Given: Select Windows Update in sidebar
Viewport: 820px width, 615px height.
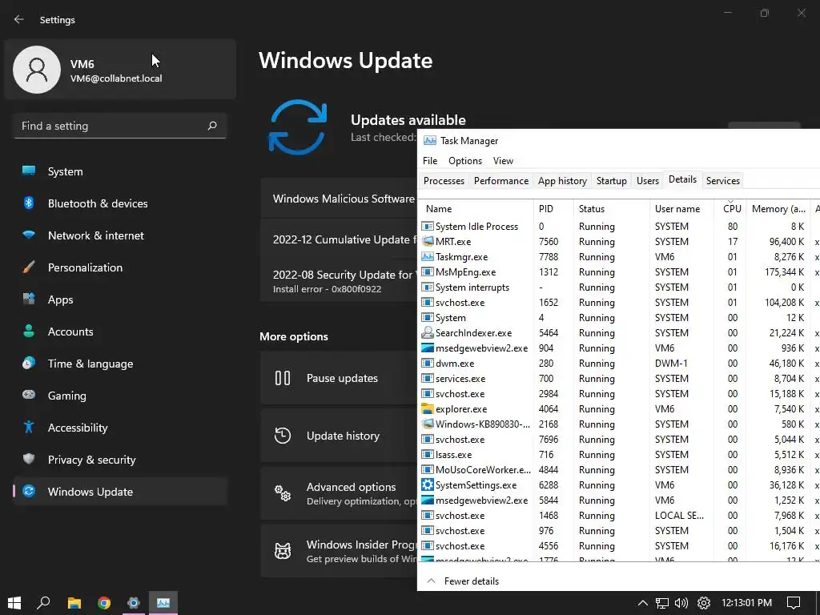Looking at the screenshot, I should point(120,492).
